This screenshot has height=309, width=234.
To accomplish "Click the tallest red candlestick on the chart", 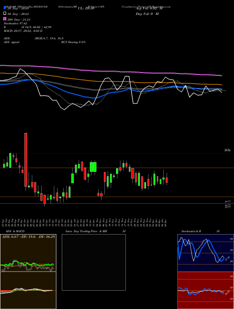I will [x=26, y=160].
